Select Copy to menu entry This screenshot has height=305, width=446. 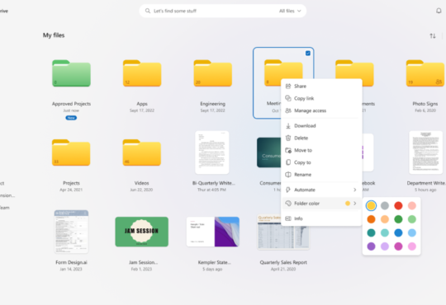coord(321,162)
